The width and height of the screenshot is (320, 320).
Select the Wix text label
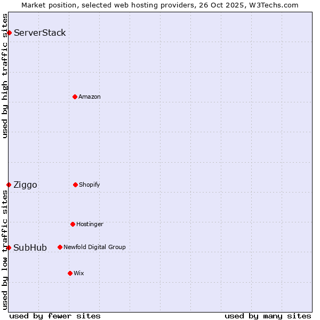pos(79,273)
